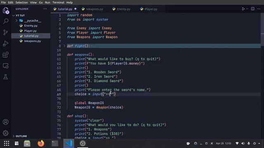Launch Firefox from the taskbar
The height and width of the screenshot is (148, 264).
[41, 143]
